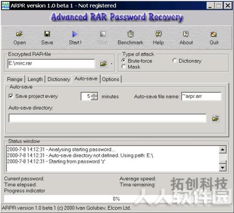Click the Time elapsed label

(x=21, y=185)
